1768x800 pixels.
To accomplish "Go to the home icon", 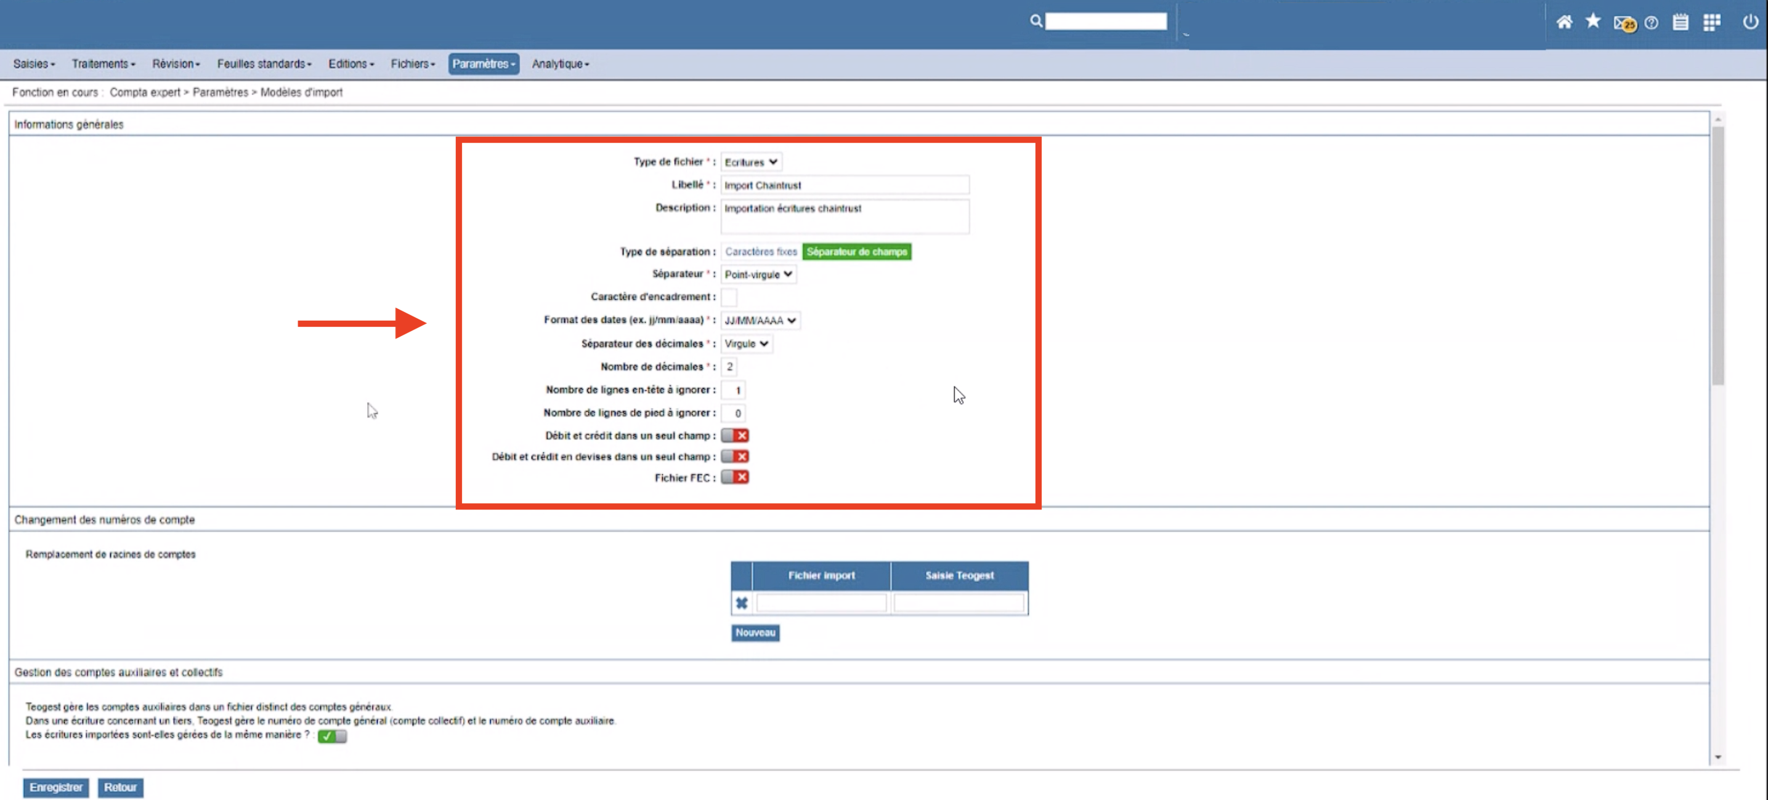I will pos(1564,22).
